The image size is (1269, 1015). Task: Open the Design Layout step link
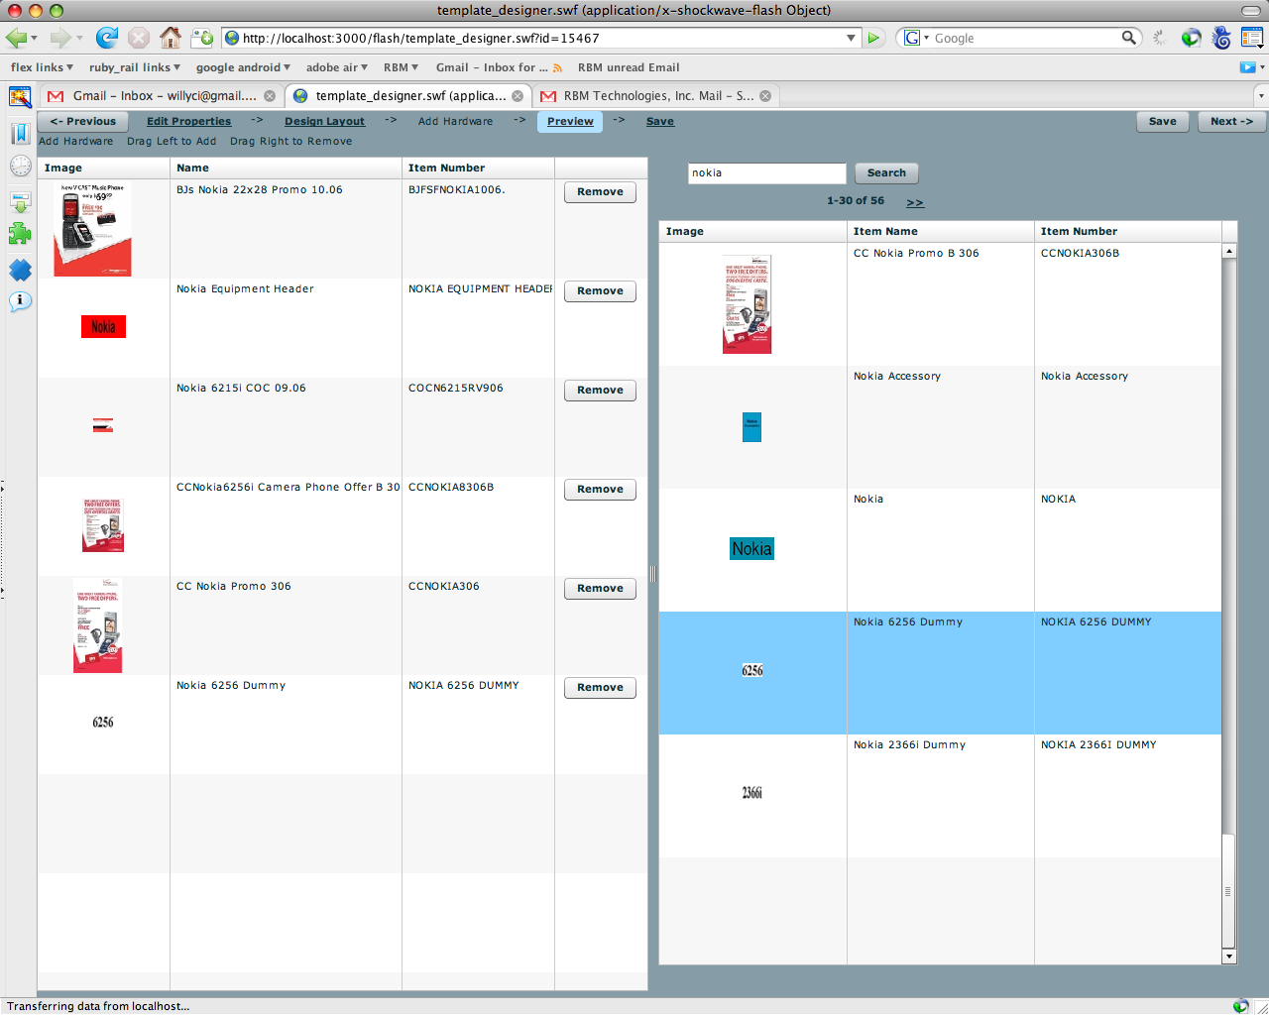pyautogui.click(x=324, y=121)
